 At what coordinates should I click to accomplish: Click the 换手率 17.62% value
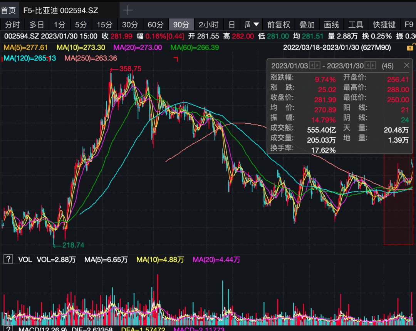pos(323,150)
